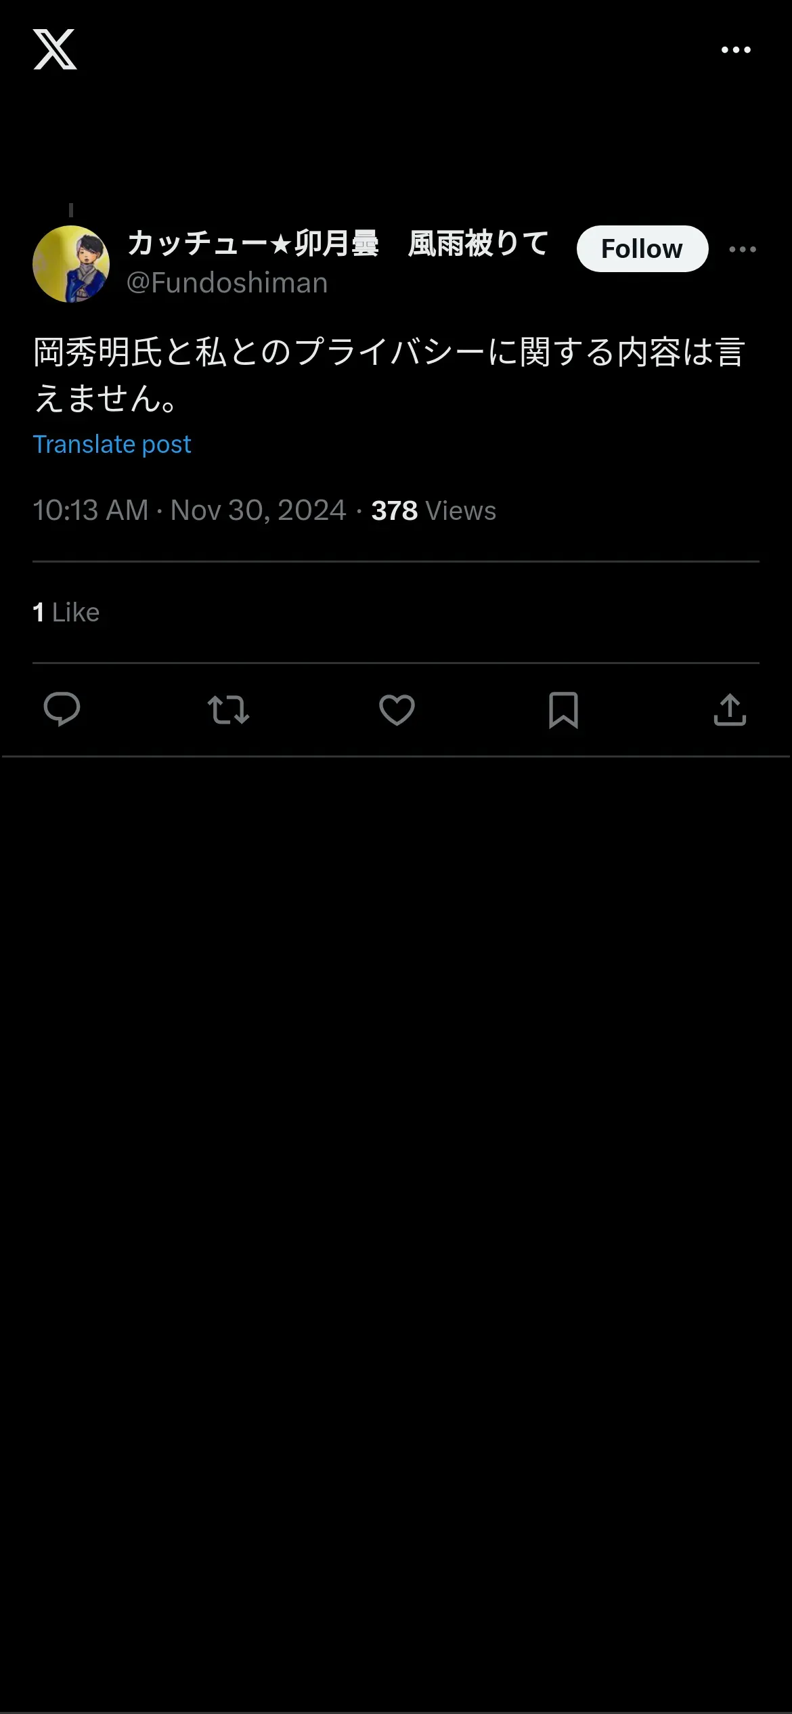Click the thread connector line above avatar

[x=71, y=211]
